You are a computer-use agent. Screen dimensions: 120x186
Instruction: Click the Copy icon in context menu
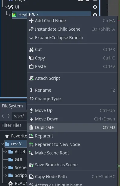31,58
